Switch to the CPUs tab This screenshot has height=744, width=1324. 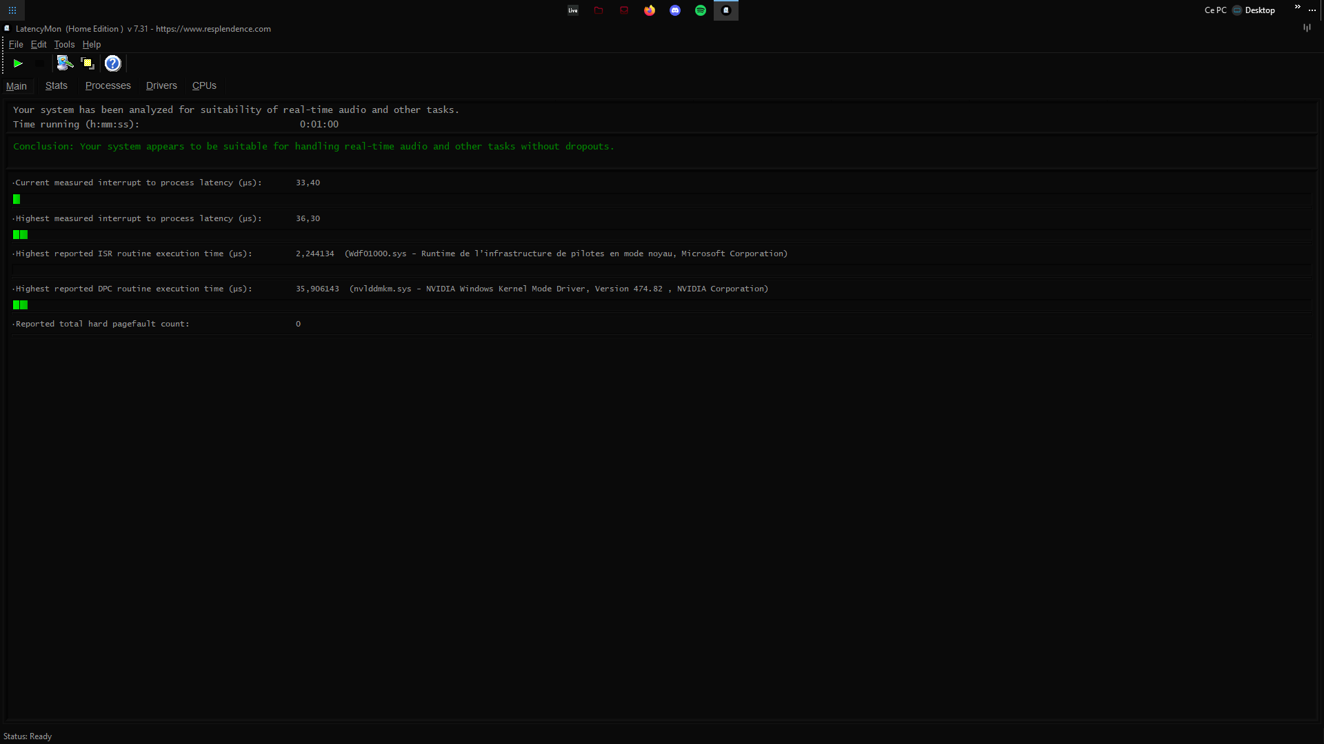point(204,85)
